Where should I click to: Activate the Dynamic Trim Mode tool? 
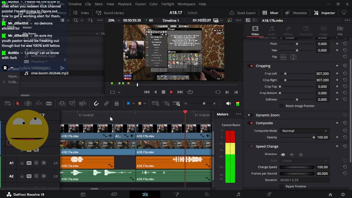[x=38, y=104]
